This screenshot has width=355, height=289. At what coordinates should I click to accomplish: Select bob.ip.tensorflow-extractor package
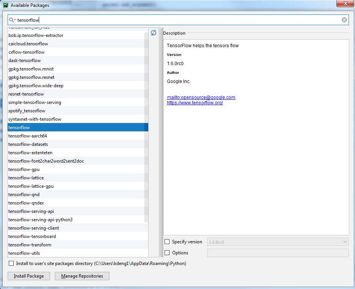(78, 35)
